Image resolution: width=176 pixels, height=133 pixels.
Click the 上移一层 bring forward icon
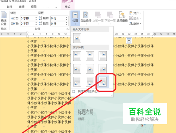point(98,15)
